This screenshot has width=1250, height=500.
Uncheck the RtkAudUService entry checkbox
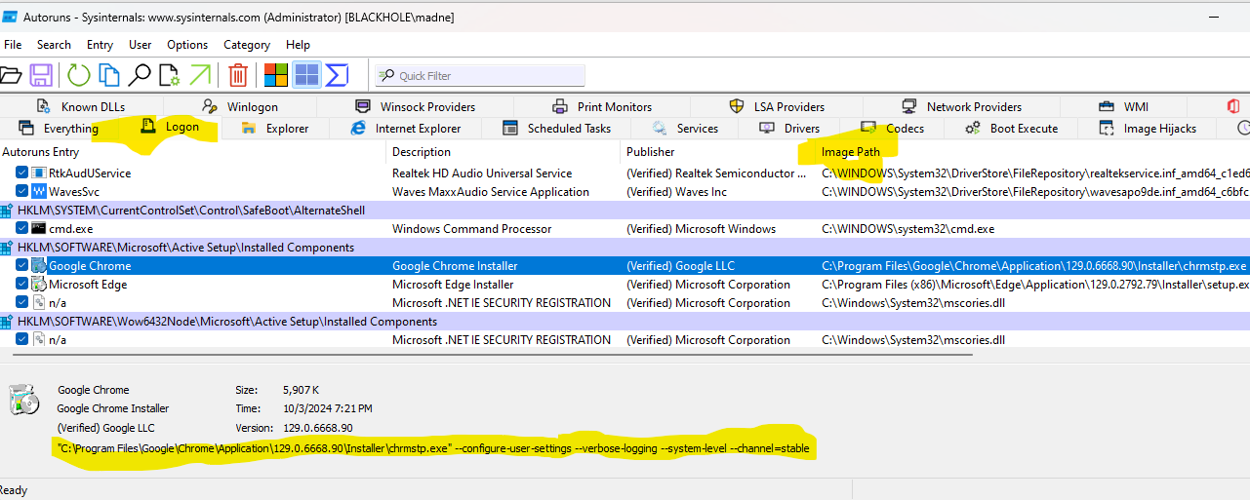pos(21,173)
